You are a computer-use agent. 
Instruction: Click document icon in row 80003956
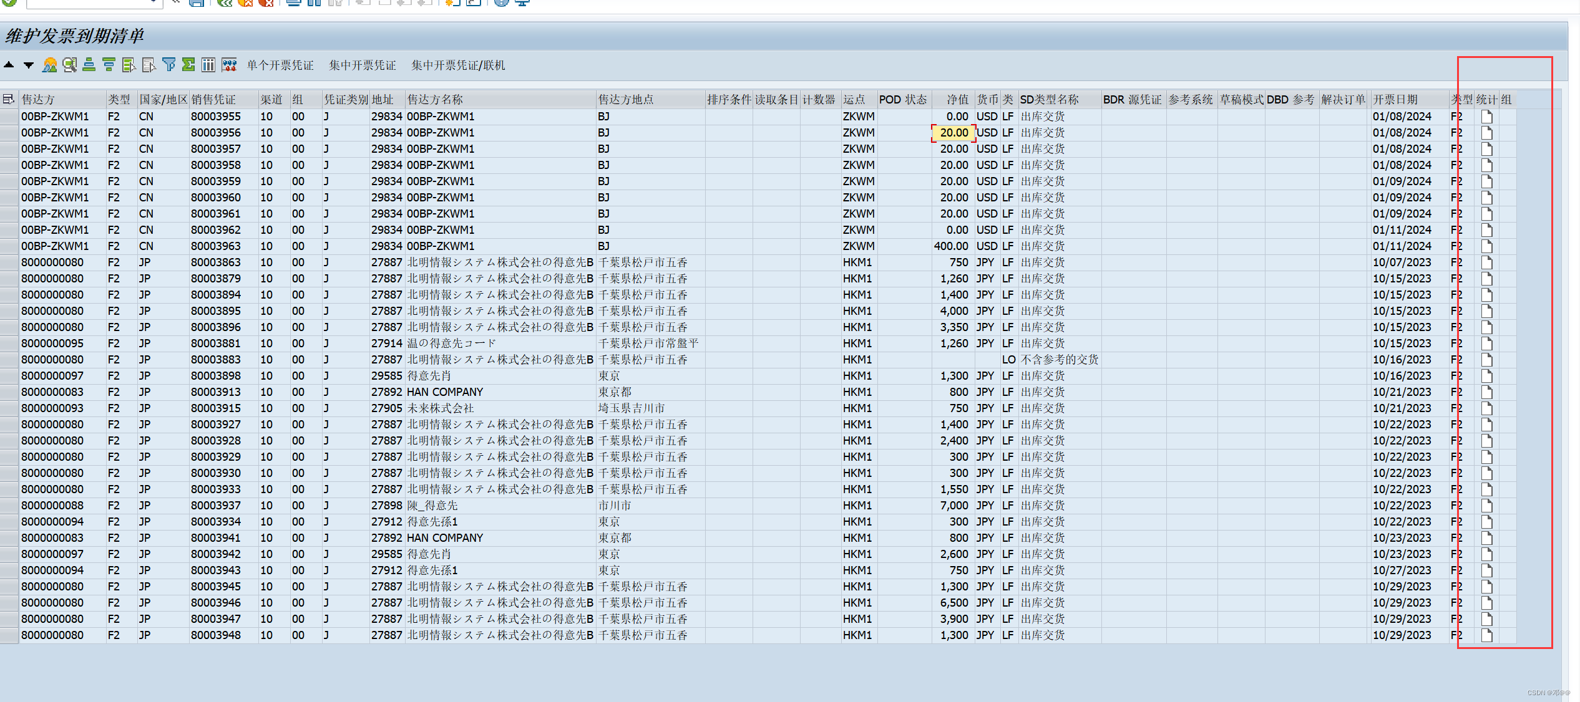pyautogui.click(x=1487, y=133)
